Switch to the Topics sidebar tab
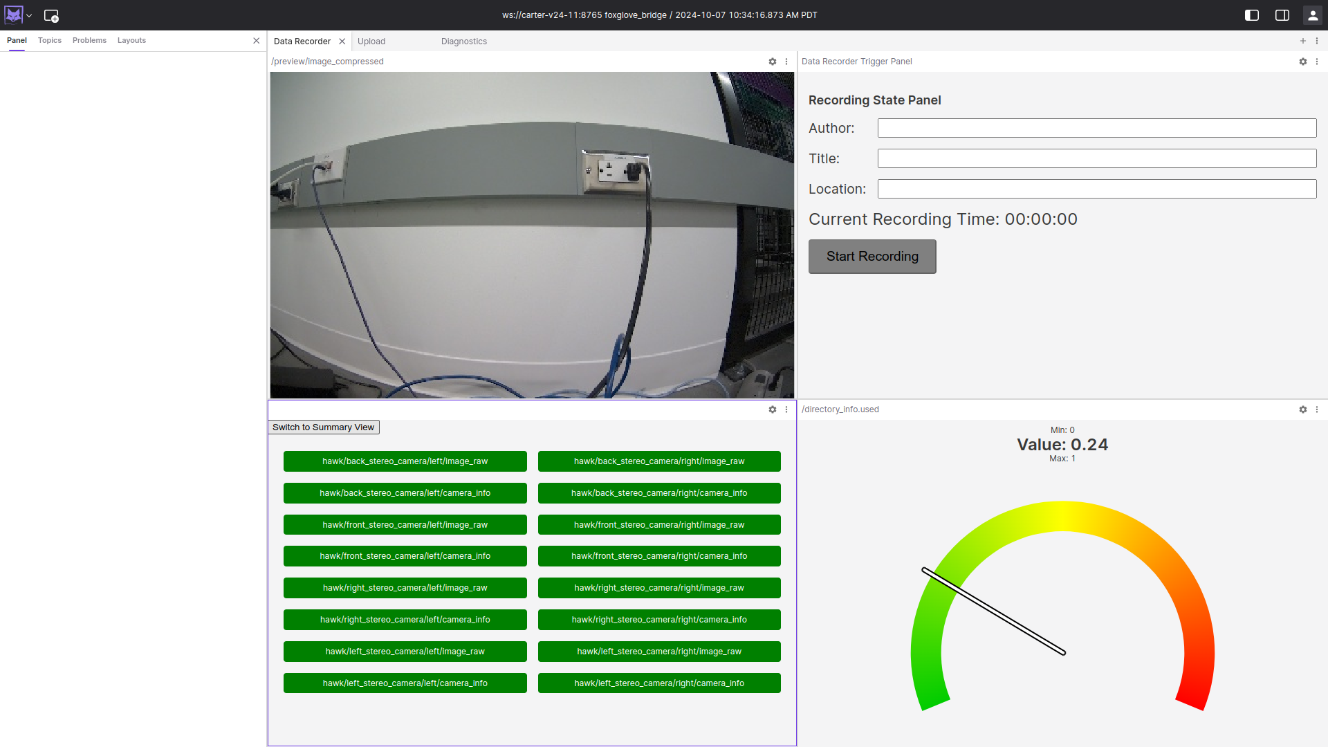The image size is (1328, 747). (x=49, y=40)
